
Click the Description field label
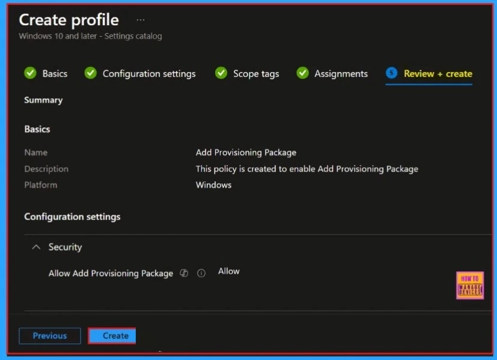pos(46,169)
